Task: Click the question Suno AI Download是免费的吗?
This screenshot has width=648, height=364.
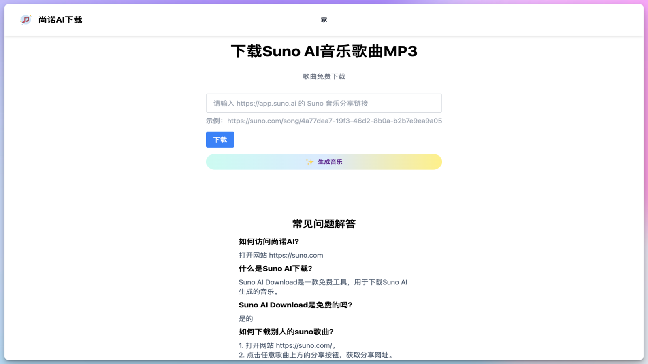Action: coord(295,305)
